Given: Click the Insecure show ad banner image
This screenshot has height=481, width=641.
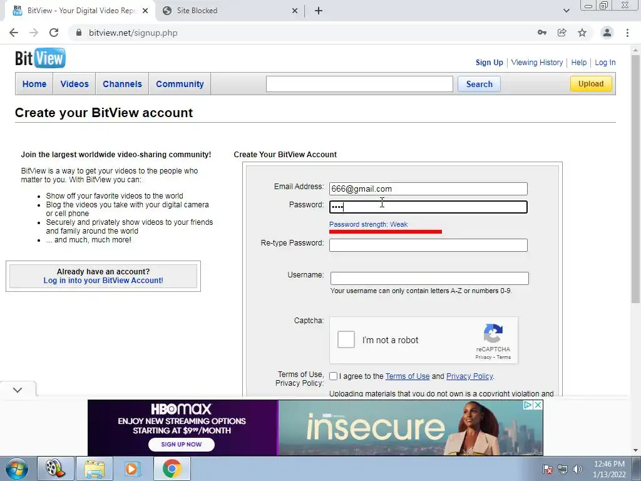Looking at the screenshot, I should 411,427.
